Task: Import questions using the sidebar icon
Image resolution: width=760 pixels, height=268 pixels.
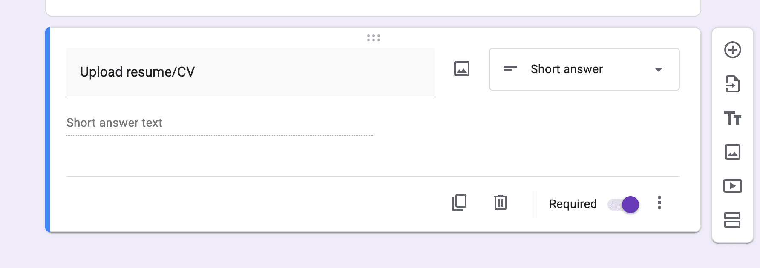Action: coord(732,84)
